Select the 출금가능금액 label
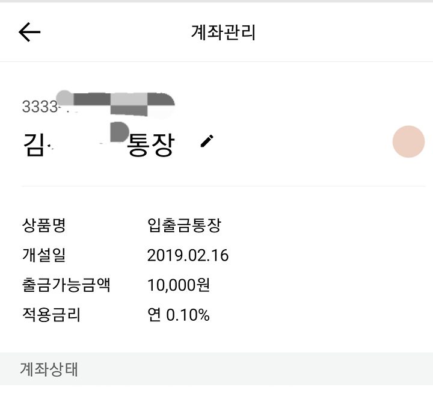 click(x=66, y=285)
